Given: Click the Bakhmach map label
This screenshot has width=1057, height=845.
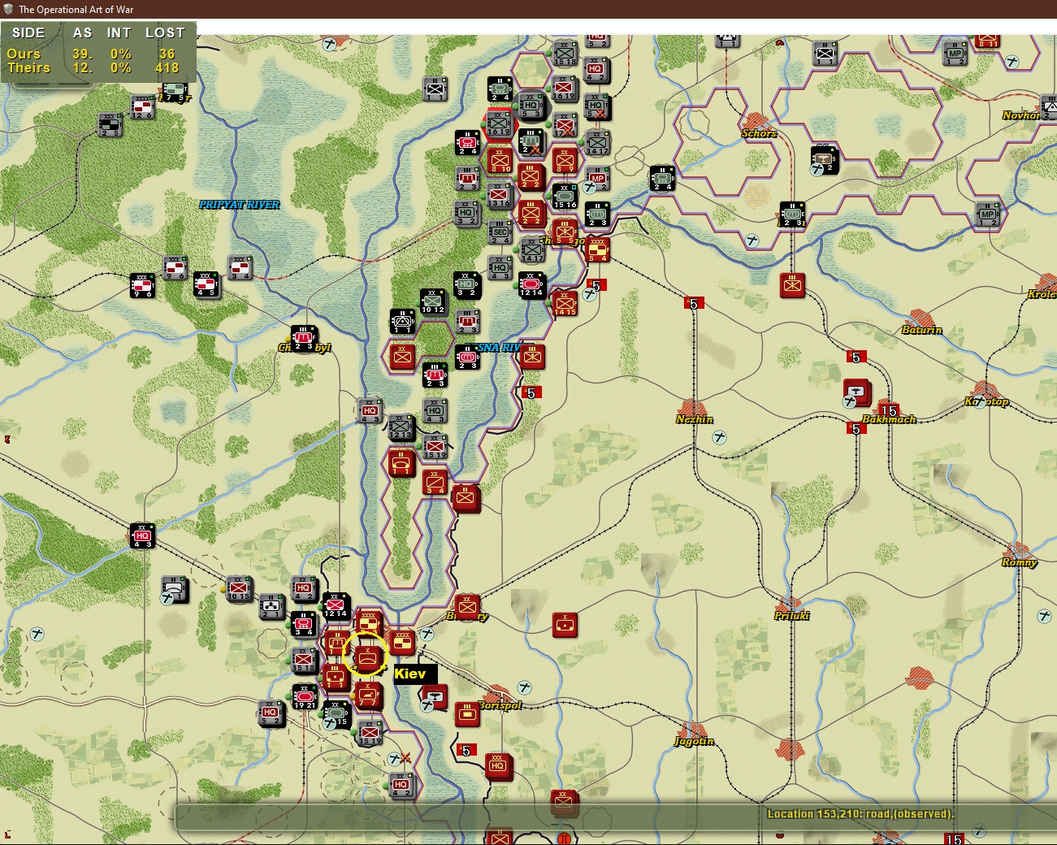Looking at the screenshot, I should pos(889,419).
